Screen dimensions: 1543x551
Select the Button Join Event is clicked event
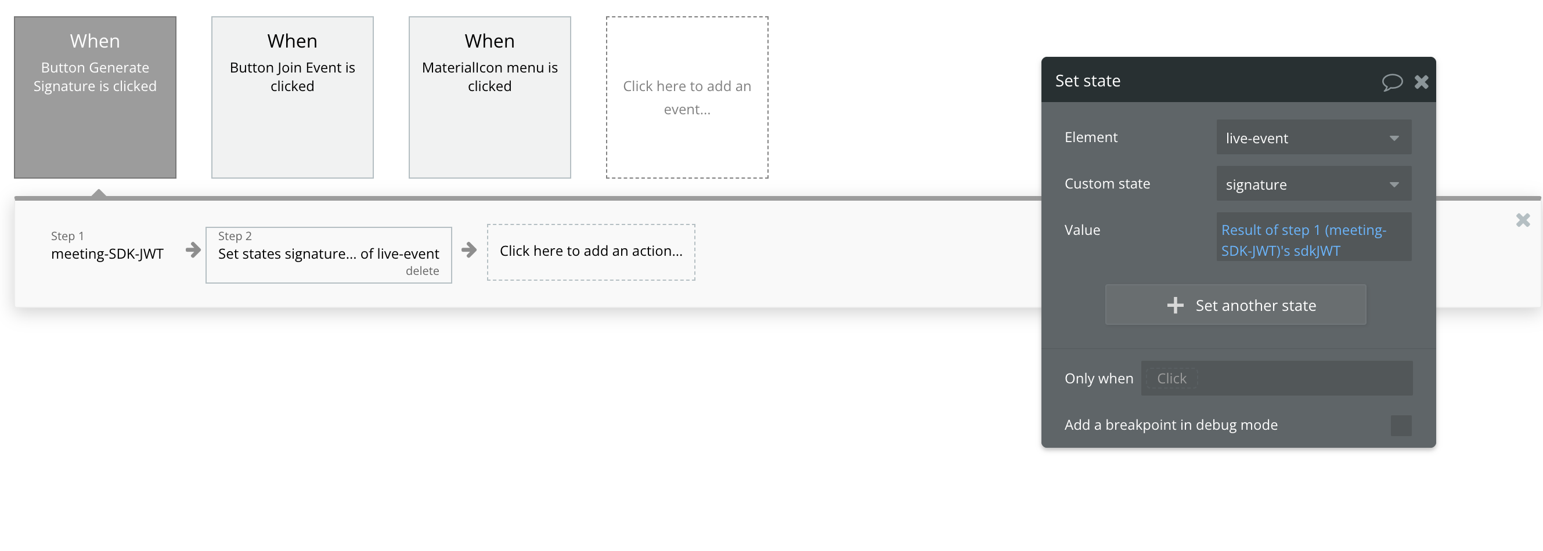click(x=293, y=97)
